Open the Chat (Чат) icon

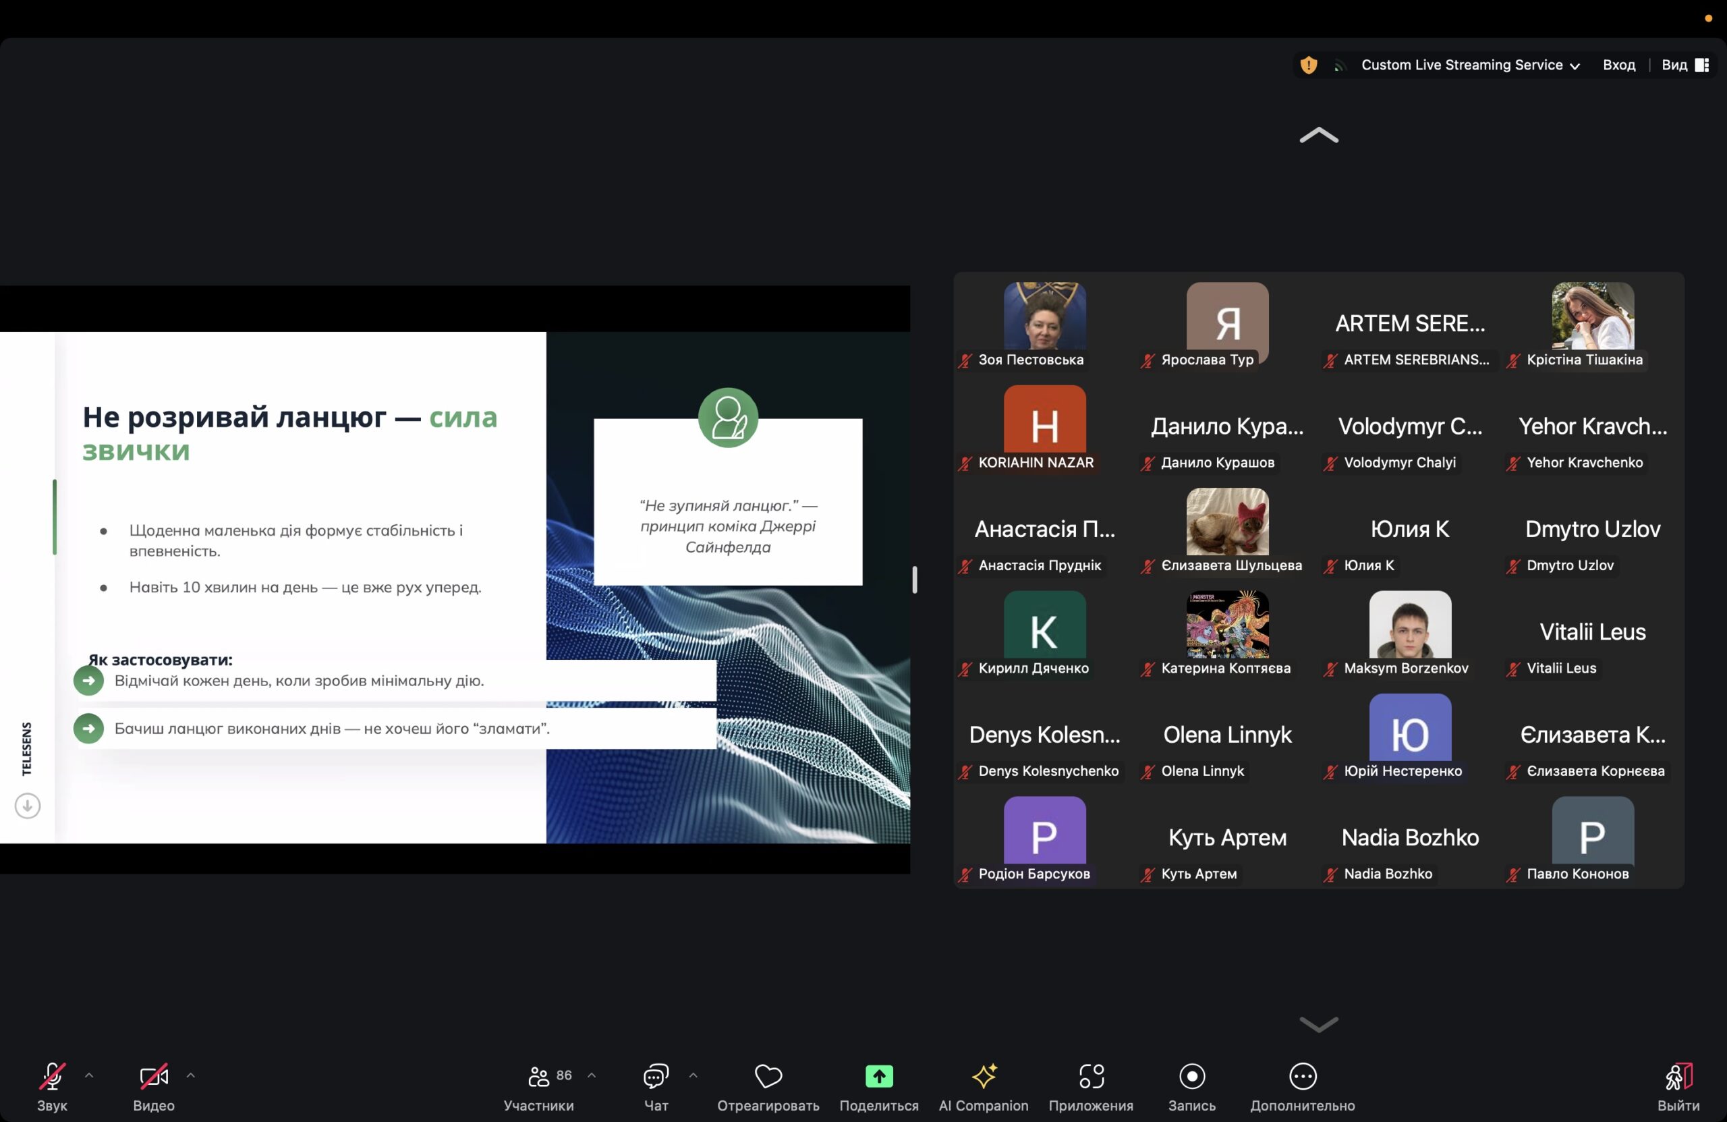(x=655, y=1076)
